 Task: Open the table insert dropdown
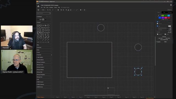[85, 10]
